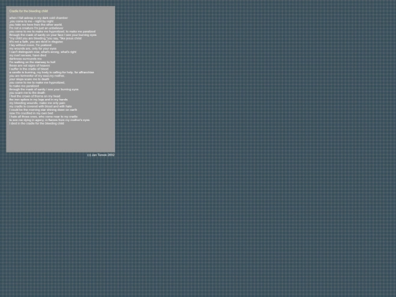This screenshot has height=297, width=396.
Task: Click the line 'my bleeding wounds, make me only pain'
Action: point(37,103)
